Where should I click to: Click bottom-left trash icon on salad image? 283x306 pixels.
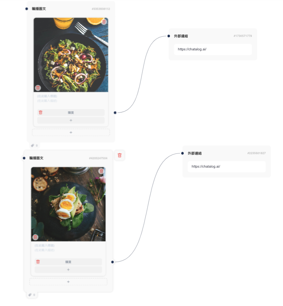38,88
